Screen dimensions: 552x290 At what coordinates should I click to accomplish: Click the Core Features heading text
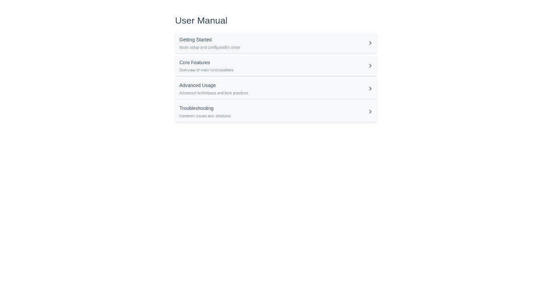[x=194, y=63]
